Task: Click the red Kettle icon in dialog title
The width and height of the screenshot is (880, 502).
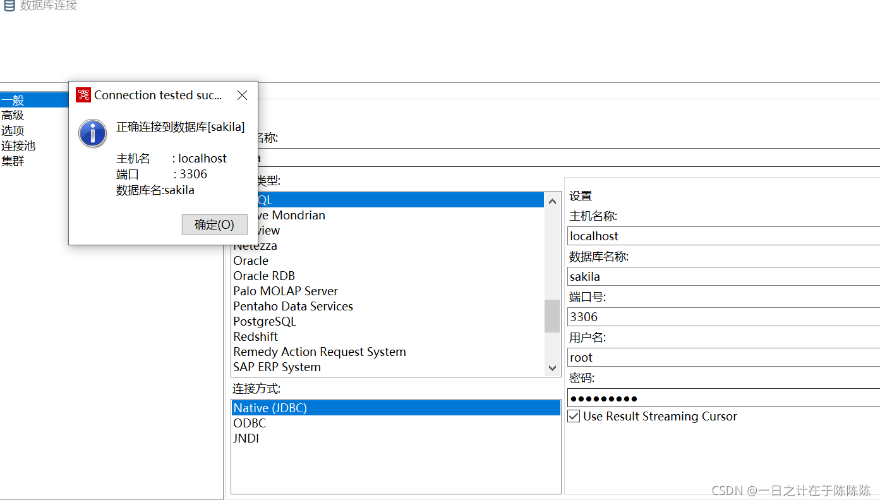Action: (83, 95)
